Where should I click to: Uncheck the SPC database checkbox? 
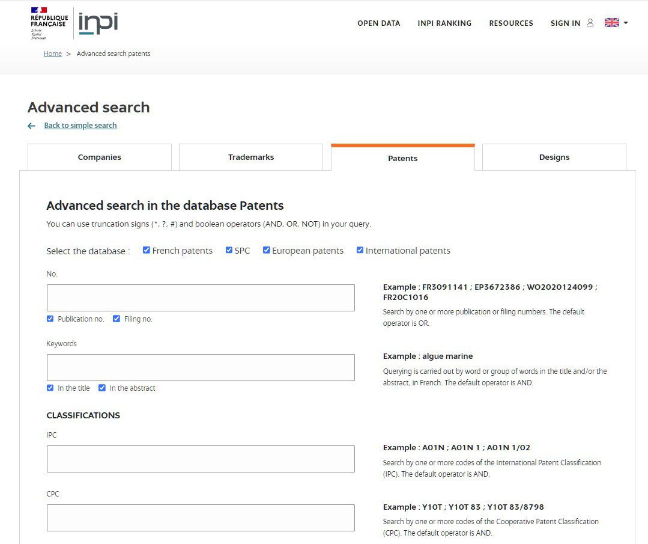229,250
